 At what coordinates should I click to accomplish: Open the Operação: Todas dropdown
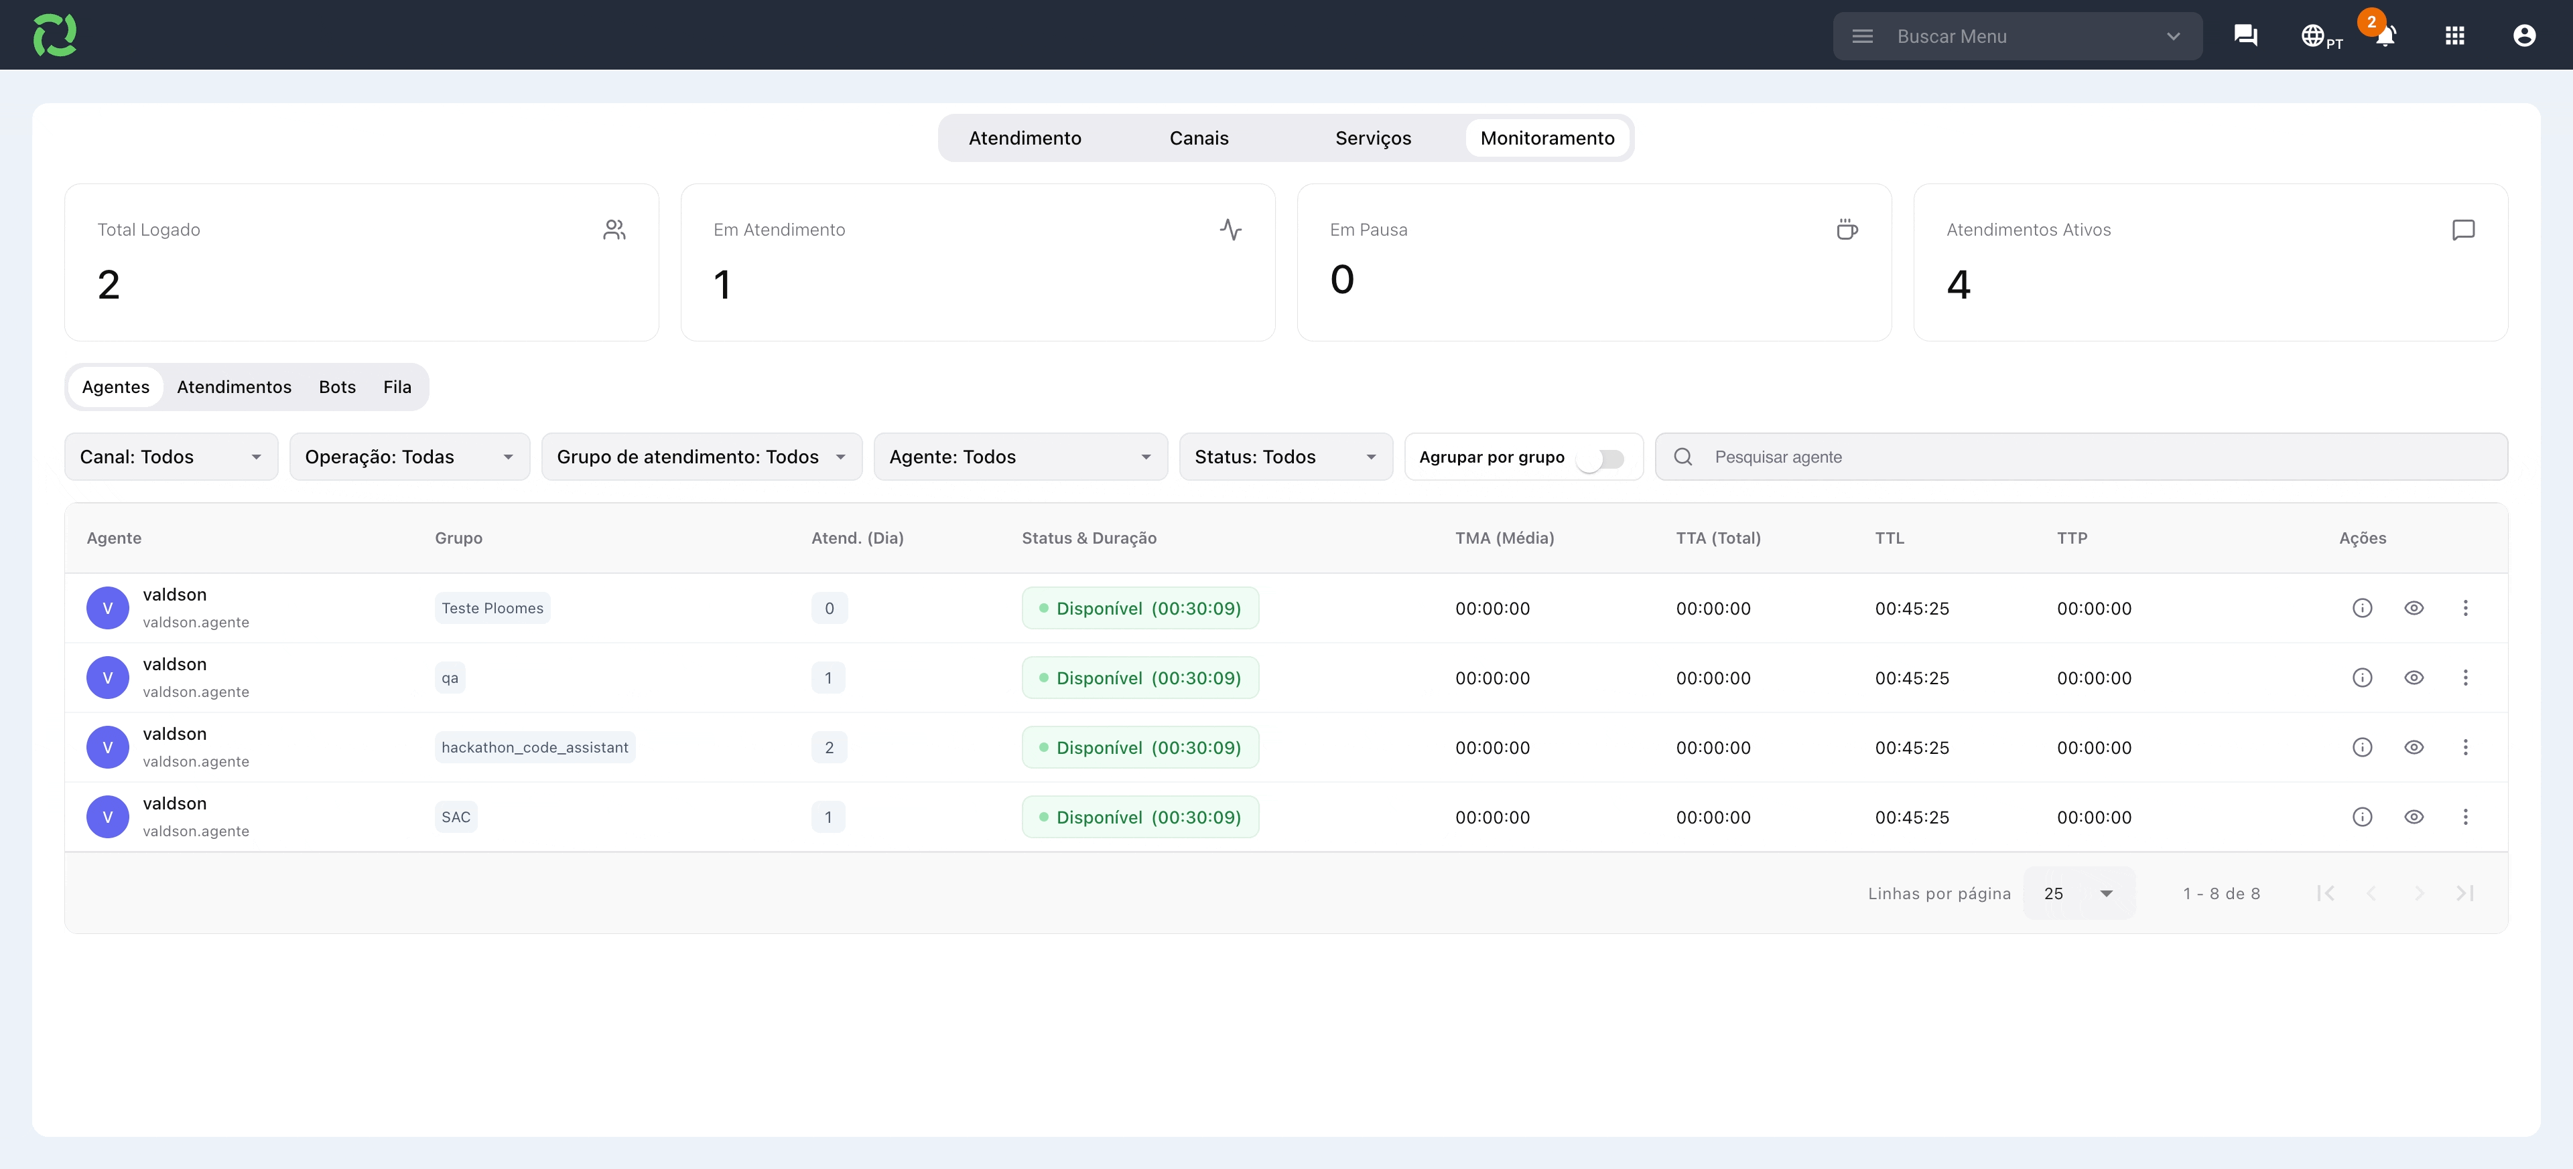click(409, 456)
